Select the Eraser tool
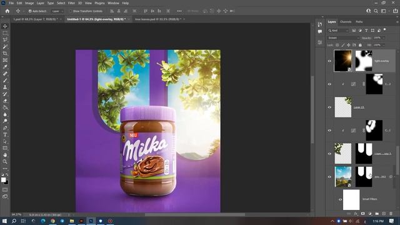 click(5, 101)
